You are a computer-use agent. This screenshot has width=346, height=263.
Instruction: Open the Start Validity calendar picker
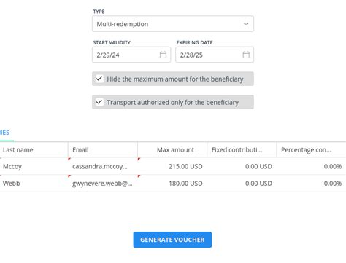(x=163, y=55)
